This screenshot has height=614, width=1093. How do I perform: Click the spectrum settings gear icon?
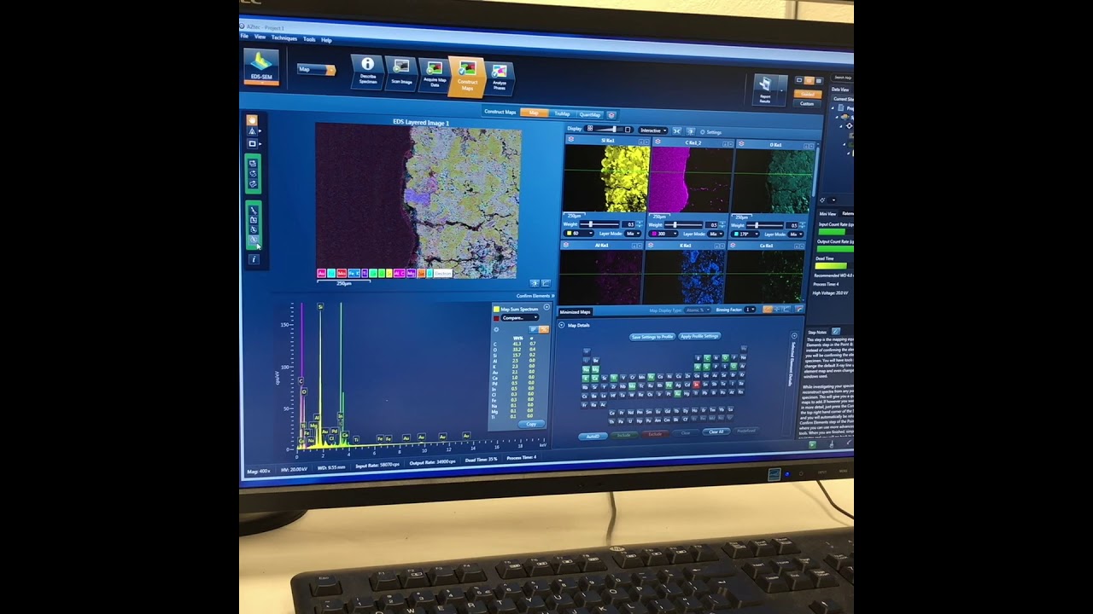pos(496,329)
